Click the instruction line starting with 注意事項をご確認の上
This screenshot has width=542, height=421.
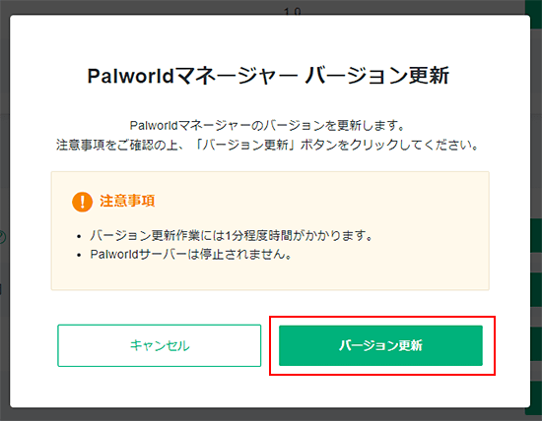tap(267, 145)
